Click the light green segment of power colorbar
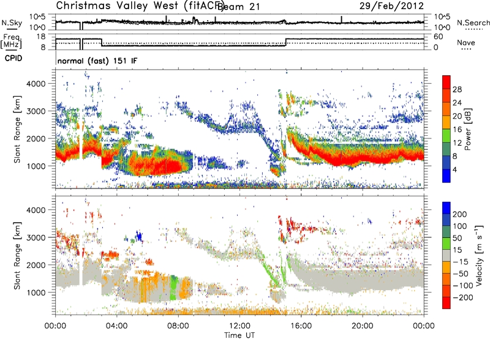490x339 pixels. [x=447, y=135]
